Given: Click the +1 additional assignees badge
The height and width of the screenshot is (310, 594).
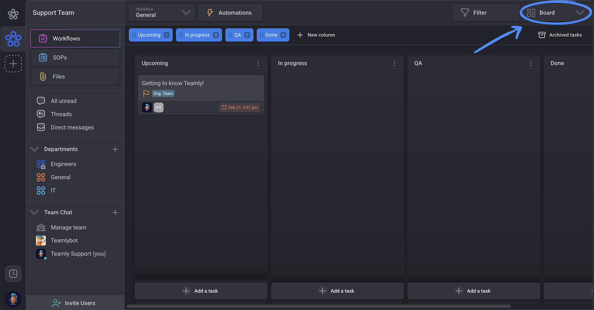Looking at the screenshot, I should [158, 107].
